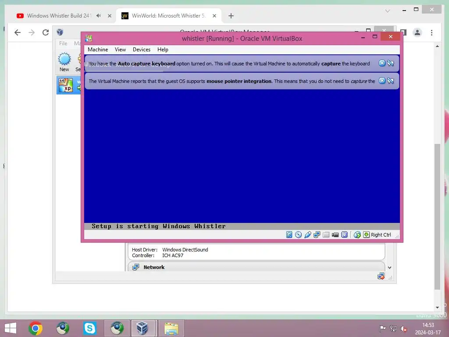449x337 pixels.
Task: Click the VM window icon in the title bar
Action: pyautogui.click(x=89, y=39)
